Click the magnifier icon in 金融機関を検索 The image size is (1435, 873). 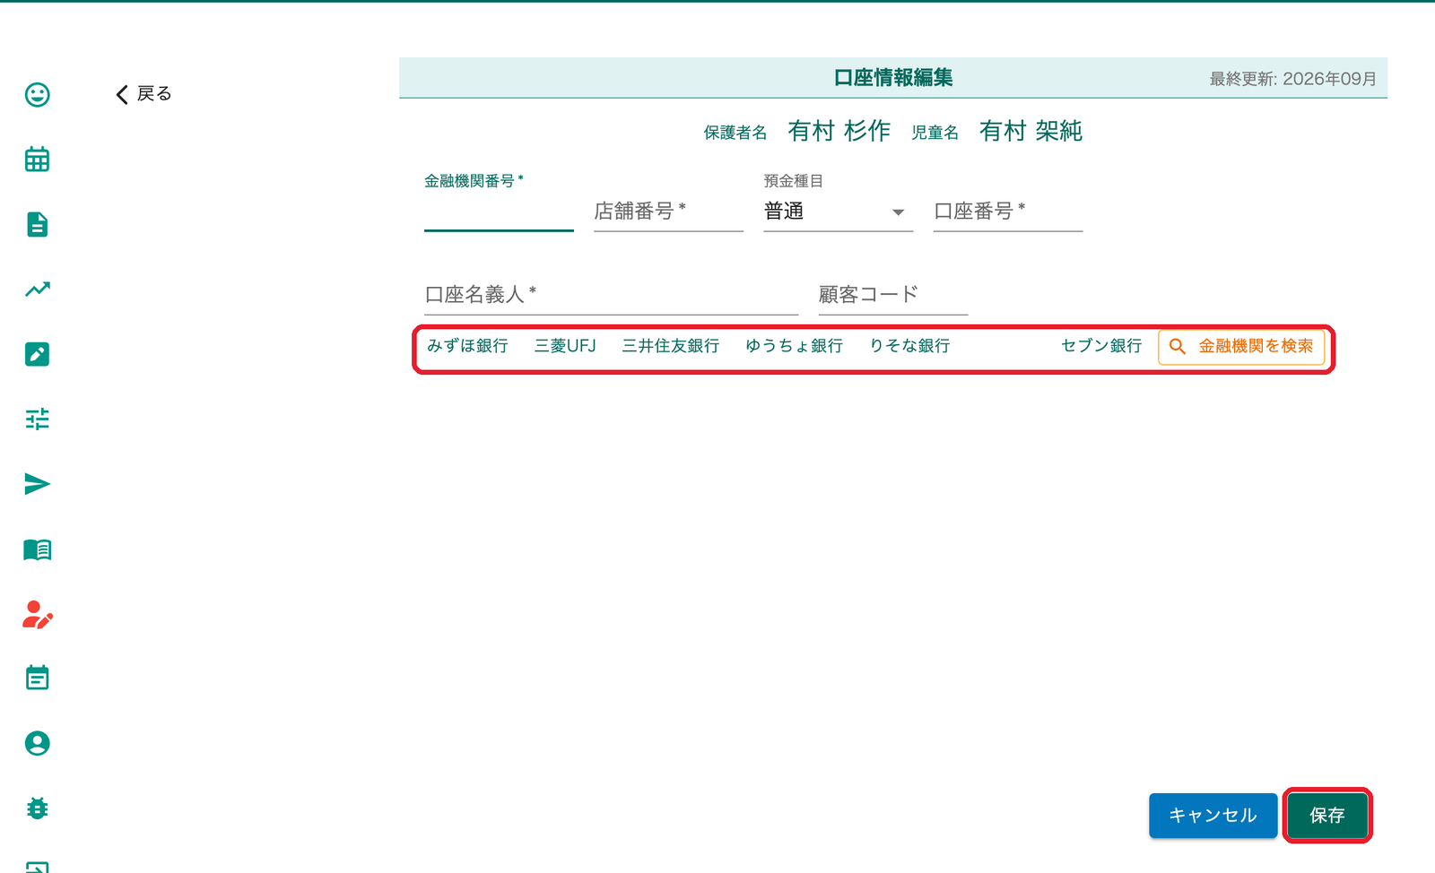(1178, 346)
